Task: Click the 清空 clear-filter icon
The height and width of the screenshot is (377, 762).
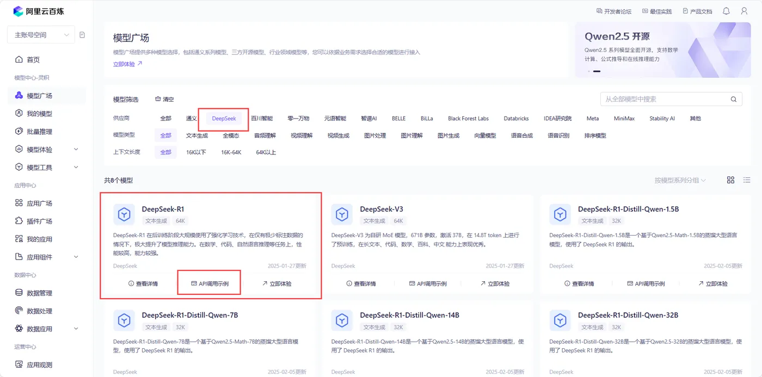Action: [158, 100]
